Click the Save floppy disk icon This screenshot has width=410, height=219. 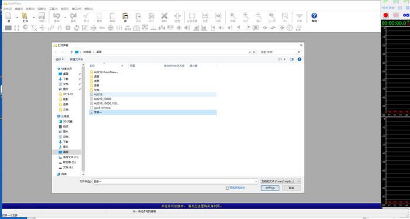[42, 17]
